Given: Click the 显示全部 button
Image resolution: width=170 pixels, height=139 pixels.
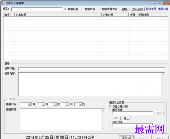Looking at the screenshot, I should pyautogui.click(x=138, y=9).
